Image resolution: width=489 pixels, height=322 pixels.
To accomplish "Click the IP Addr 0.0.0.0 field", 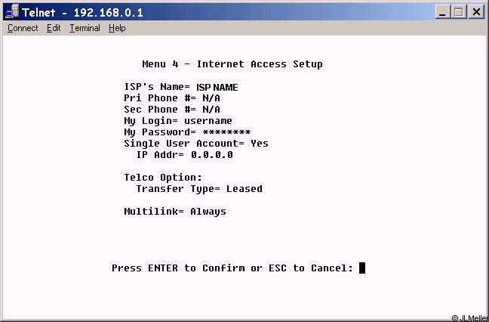I will coord(212,155).
